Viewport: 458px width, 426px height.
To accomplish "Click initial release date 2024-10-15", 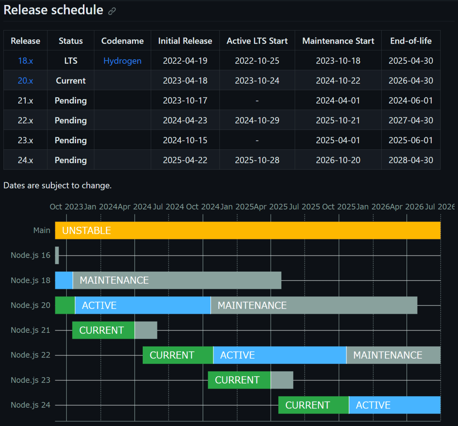I will [185, 140].
